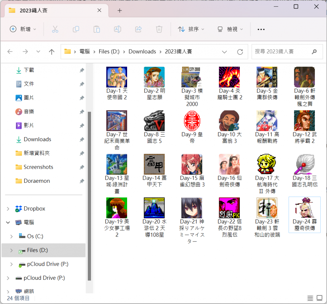Image resolution: width=327 pixels, height=304 pixels.
Task: Select the second pCloud Drive (P:) entry
Action: pyautogui.click(x=44, y=278)
